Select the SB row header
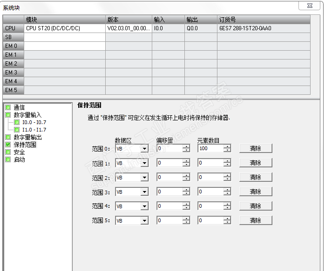The width and height of the screenshot is (325, 271). (14, 37)
